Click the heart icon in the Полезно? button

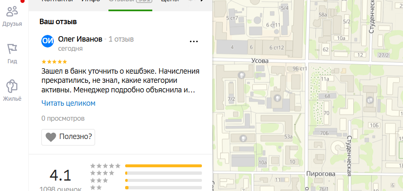pyautogui.click(x=51, y=137)
